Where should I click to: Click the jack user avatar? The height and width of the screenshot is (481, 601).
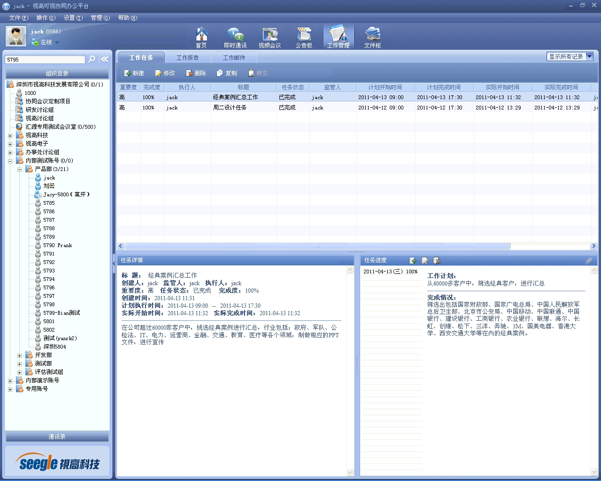[16, 36]
